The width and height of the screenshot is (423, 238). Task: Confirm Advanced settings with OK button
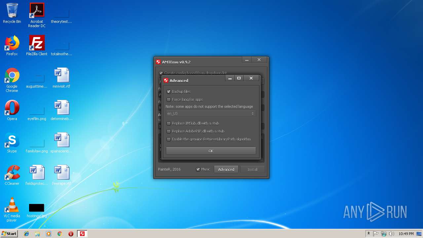(x=211, y=151)
